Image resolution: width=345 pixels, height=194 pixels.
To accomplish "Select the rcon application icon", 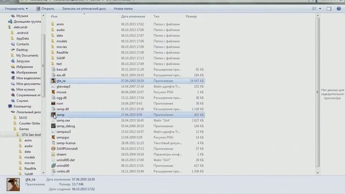I will [53, 103].
